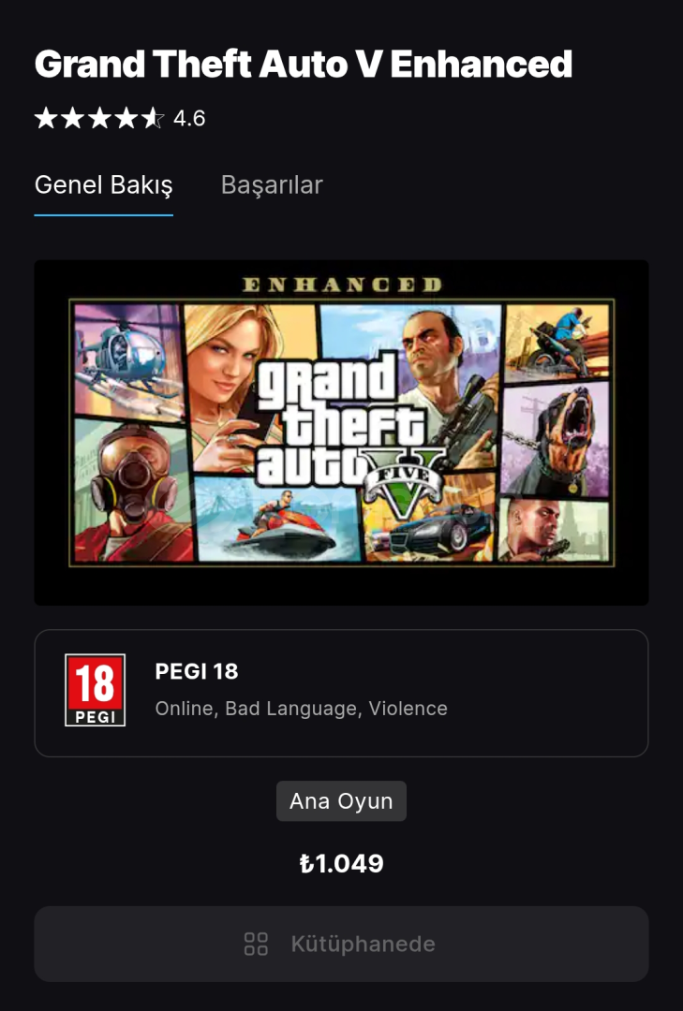Image resolution: width=683 pixels, height=1011 pixels.
Task: Click the helicopter panel in the cover art
Action: point(126,360)
